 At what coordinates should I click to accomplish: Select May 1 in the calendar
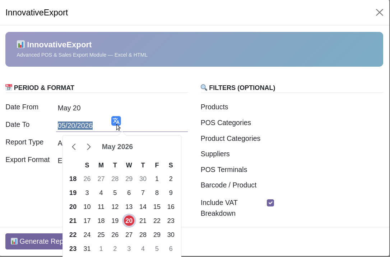157,179
